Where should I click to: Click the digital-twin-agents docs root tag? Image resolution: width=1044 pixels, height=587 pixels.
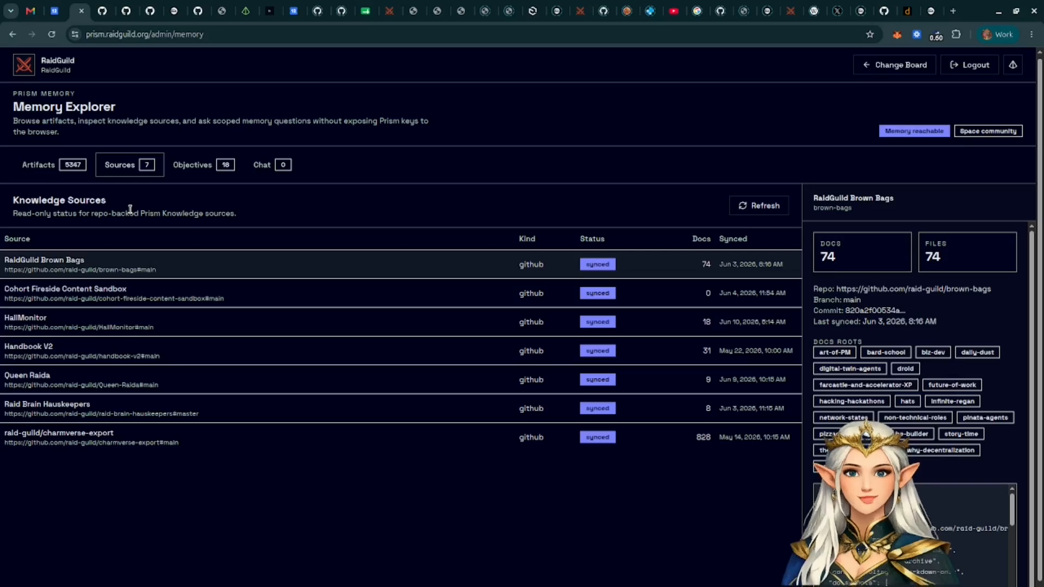(x=850, y=369)
